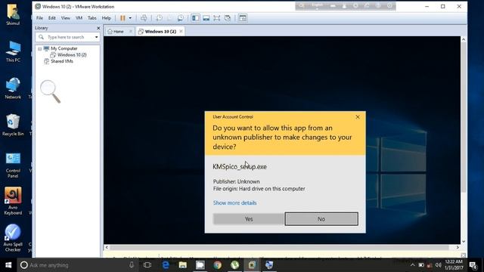484x272 pixels.
Task: Select the Network desktop icon
Action: (13, 88)
